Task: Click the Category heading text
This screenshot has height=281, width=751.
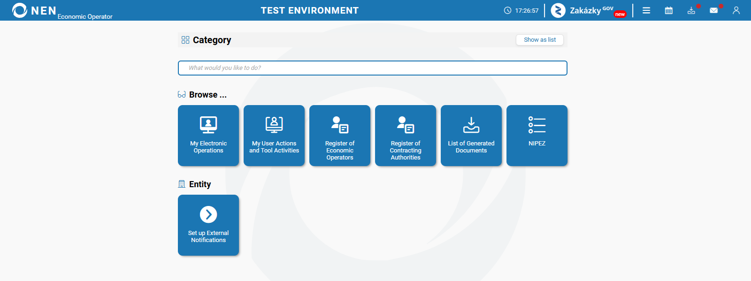Action: 212,40
